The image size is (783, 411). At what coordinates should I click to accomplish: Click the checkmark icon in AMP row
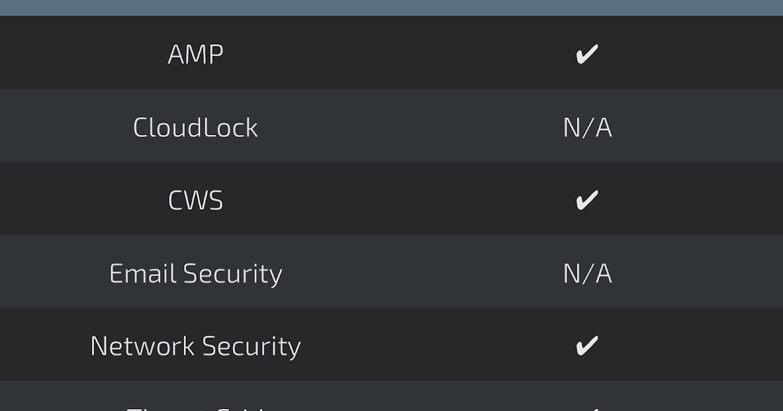tap(587, 54)
